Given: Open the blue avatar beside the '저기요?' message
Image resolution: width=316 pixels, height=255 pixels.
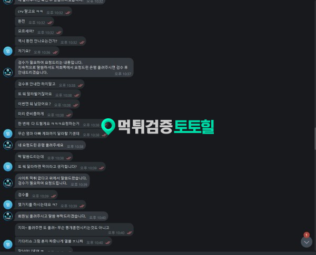Looking at the screenshot, I should tap(8, 51).
